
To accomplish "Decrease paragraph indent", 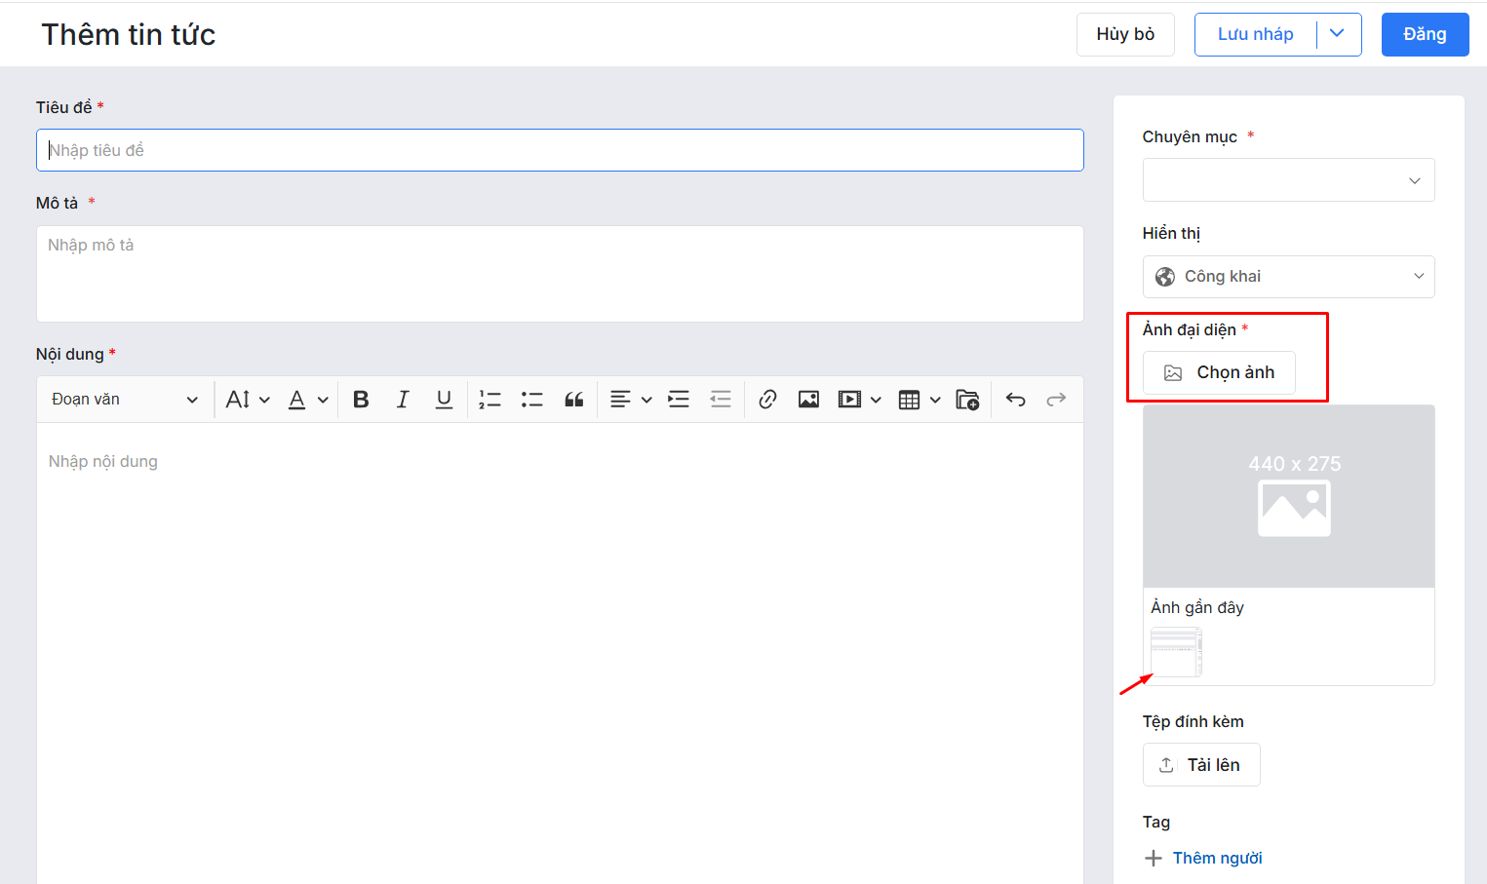I will (x=721, y=400).
